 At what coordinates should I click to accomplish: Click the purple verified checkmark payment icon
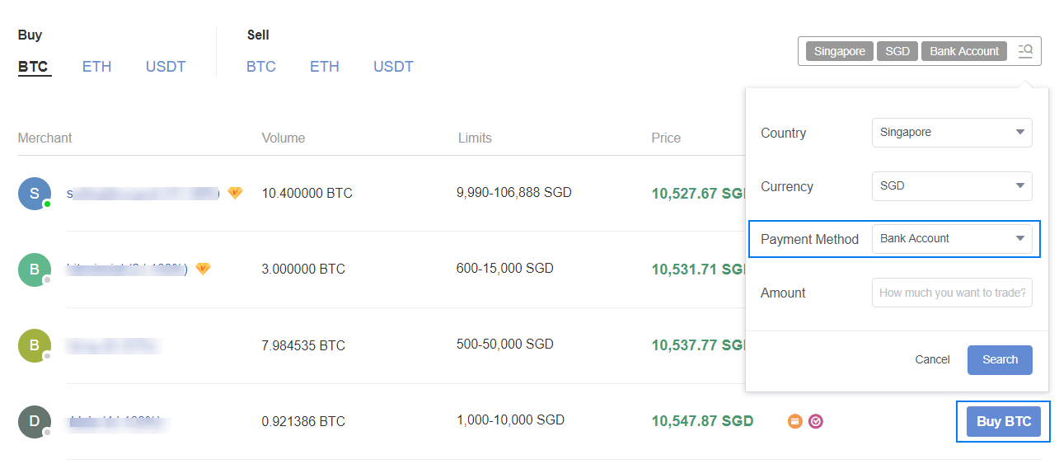click(x=816, y=421)
